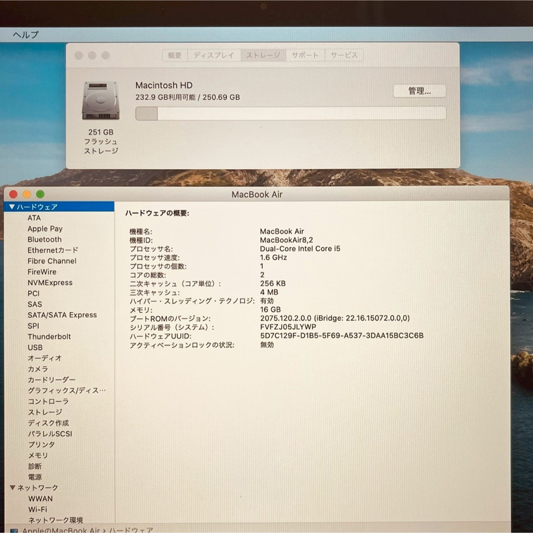Select ディスク作成 in the sidebar
Screen dimensions: 533x533
click(48, 423)
